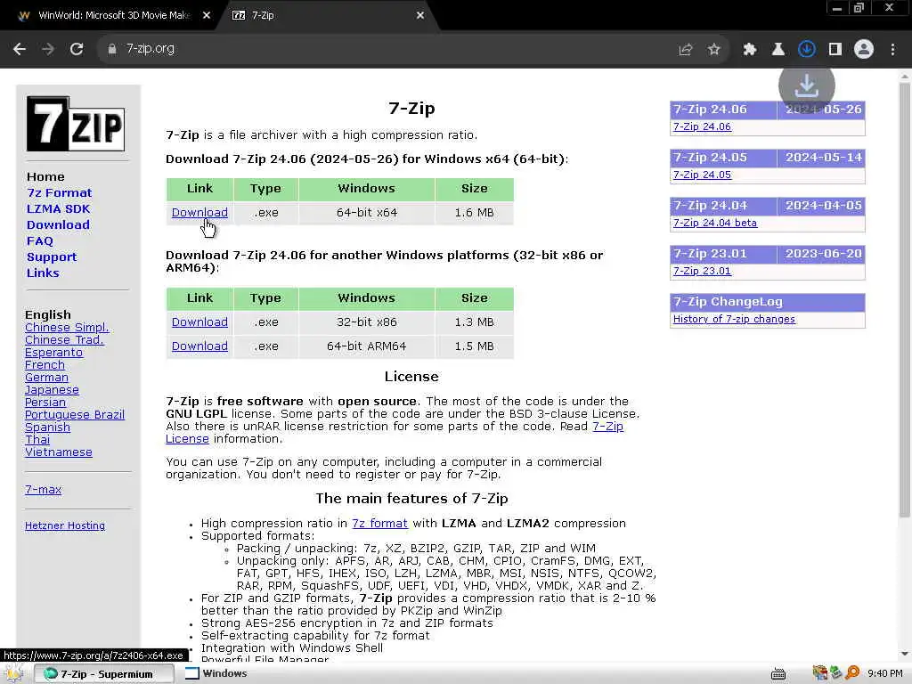Open the 7-max link
The image size is (912, 684).
point(43,490)
